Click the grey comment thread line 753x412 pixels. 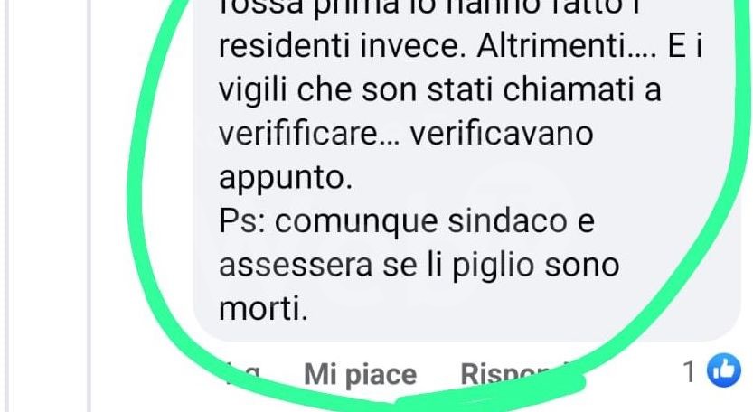(89, 206)
